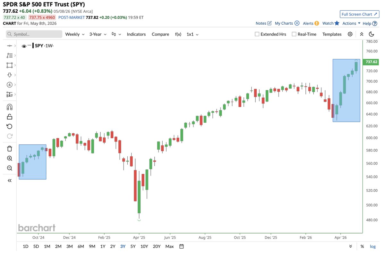Click the SPY ·1W· series label
385x254 pixels.
[x=44, y=46]
